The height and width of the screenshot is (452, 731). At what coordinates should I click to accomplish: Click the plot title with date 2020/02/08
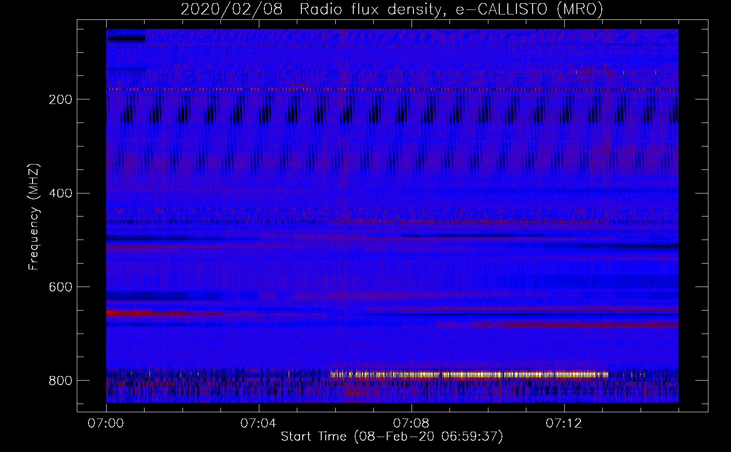point(392,9)
